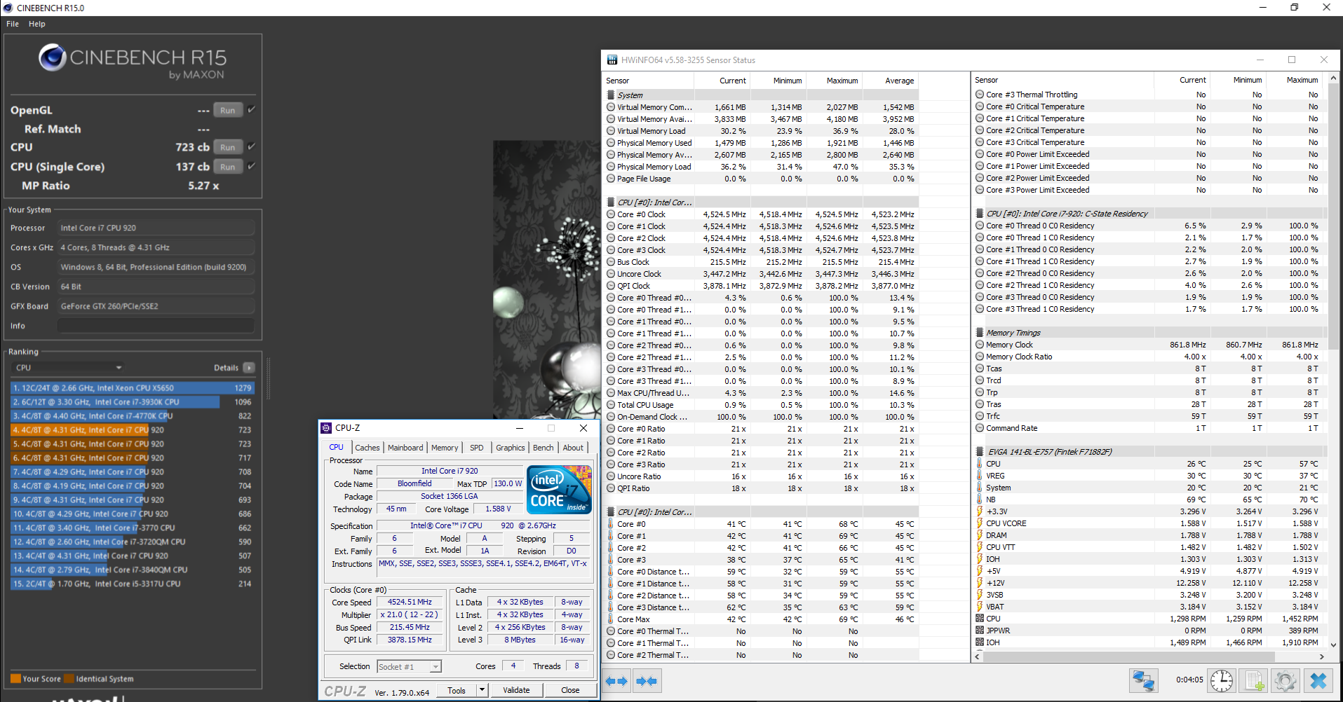Click Core Max temperature thermometer icon

(611, 619)
